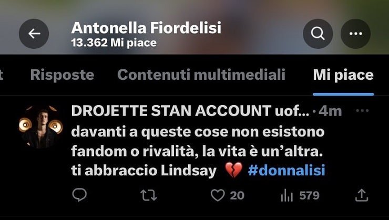
Task: Open the profile more options menu
Action: [356, 34]
